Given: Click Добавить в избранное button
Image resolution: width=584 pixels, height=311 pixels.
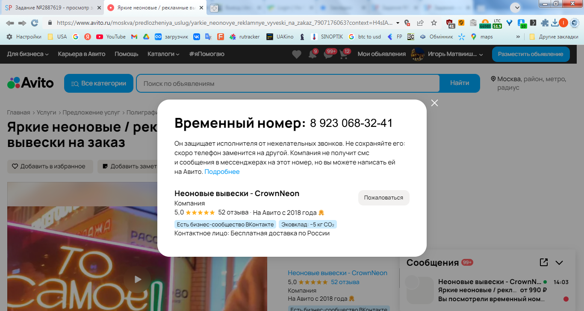Looking at the screenshot, I should point(50,167).
